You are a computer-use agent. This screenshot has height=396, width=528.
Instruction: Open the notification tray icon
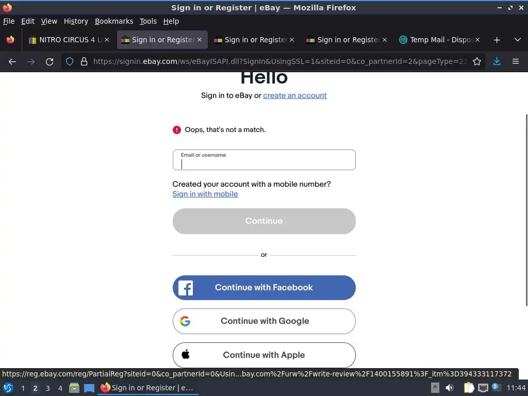(x=497, y=387)
